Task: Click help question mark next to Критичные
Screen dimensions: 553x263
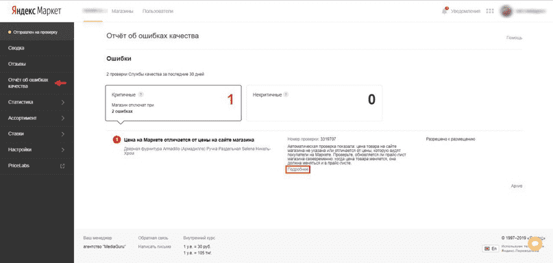Action: [140, 95]
